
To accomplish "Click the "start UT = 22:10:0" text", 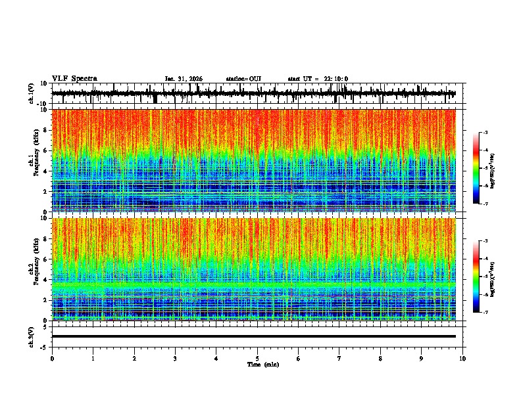I will point(318,79).
